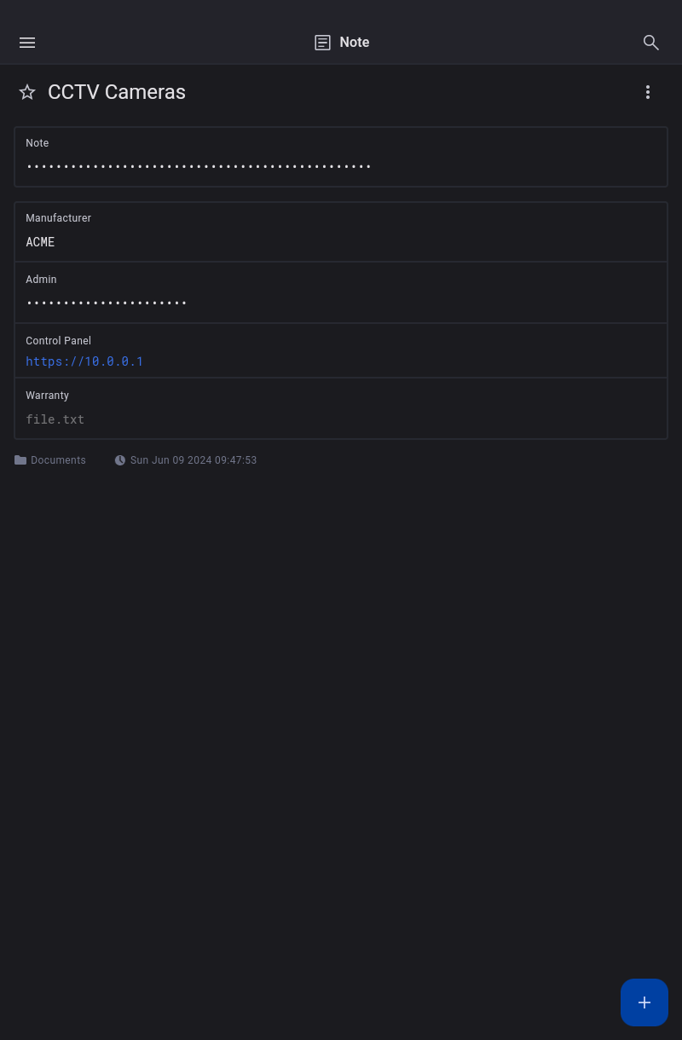Viewport: 682px width, 1040px height.
Task: Select the Control Panel field label
Action: point(58,341)
